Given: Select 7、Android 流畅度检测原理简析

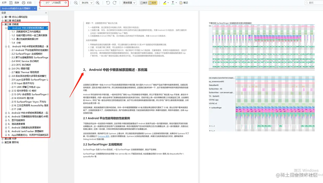Looking at the screenshot, I should pyautogui.click(x=24, y=128).
